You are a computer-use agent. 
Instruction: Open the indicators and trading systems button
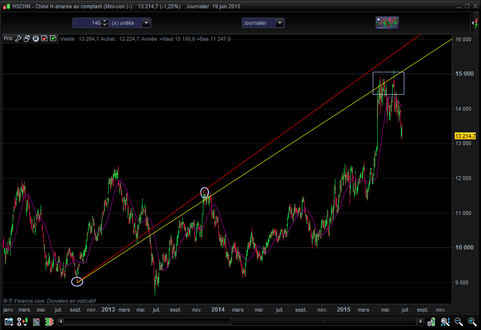click(387, 23)
